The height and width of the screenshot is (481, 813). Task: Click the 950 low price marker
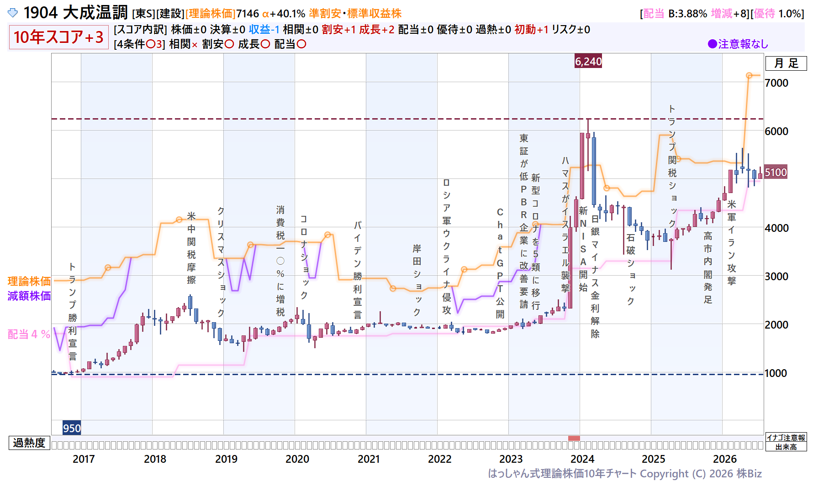(72, 428)
